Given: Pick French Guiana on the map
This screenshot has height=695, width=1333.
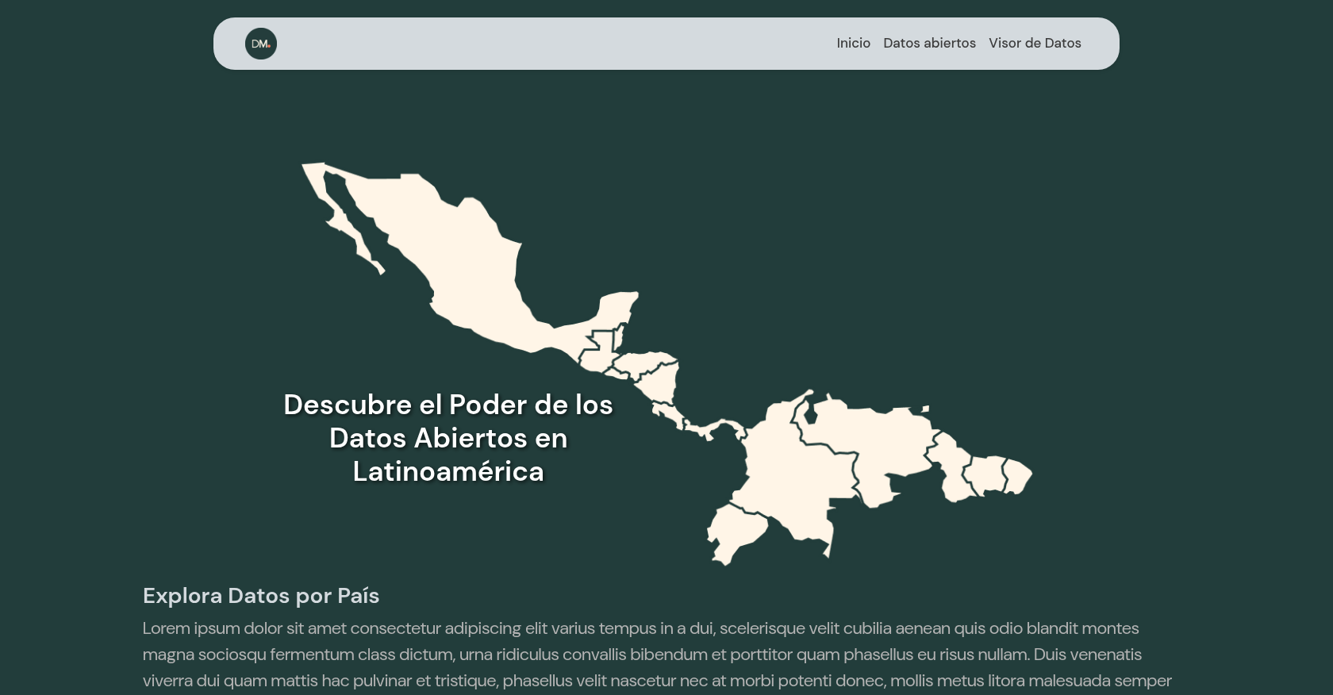Looking at the screenshot, I should (1017, 474).
